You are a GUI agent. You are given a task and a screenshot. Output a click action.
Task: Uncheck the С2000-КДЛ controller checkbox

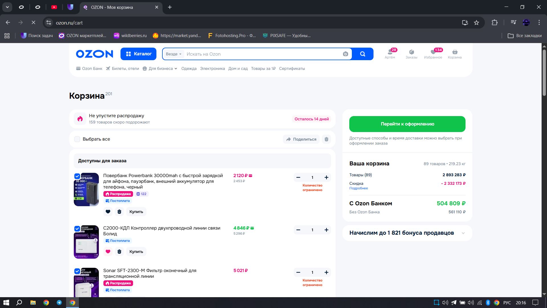click(77, 229)
